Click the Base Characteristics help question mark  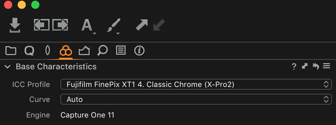294,67
